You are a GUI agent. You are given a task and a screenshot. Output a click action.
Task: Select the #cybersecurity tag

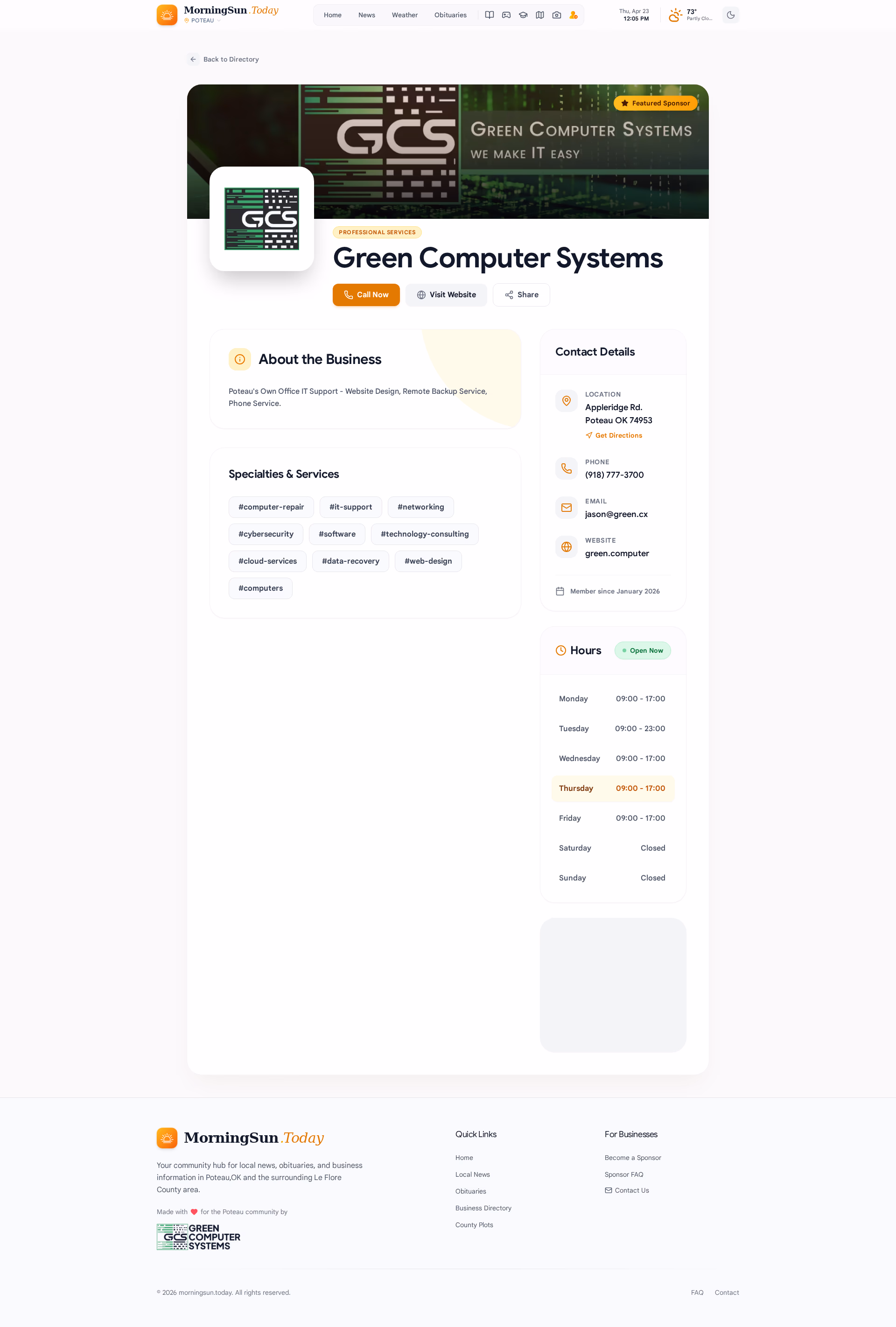click(x=266, y=534)
